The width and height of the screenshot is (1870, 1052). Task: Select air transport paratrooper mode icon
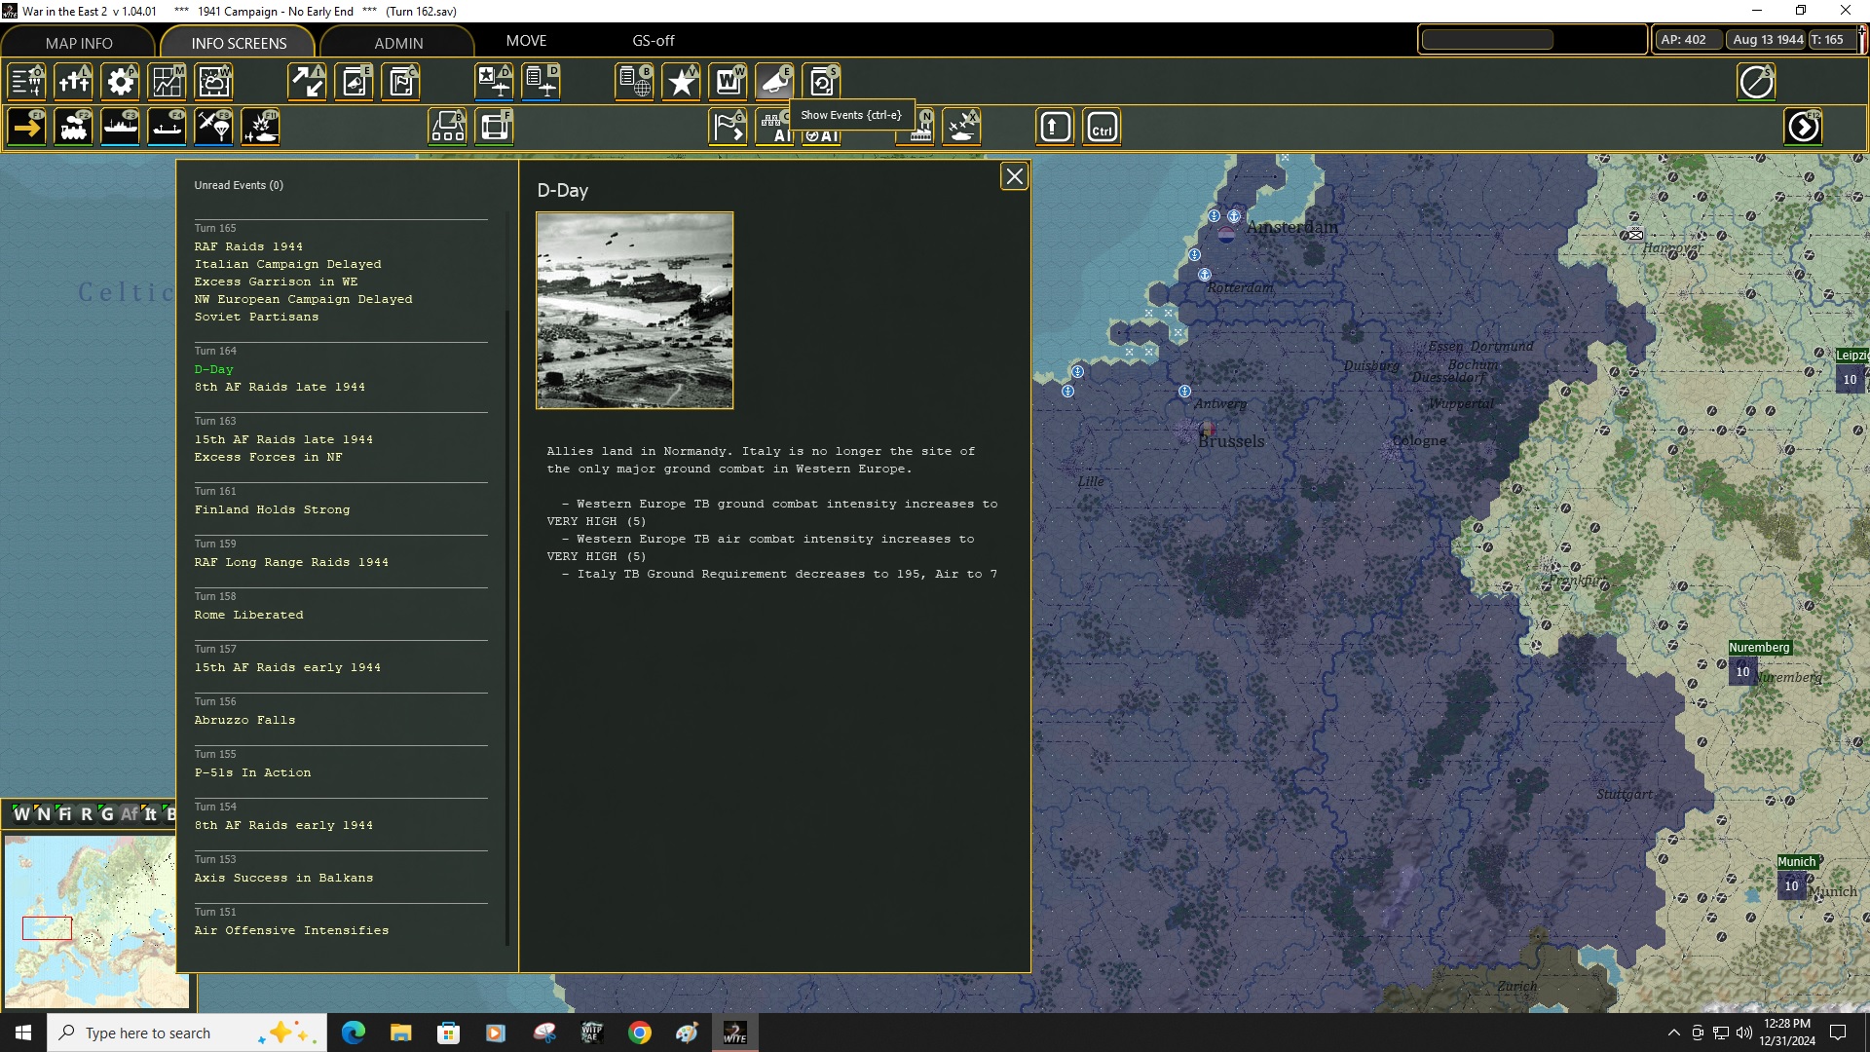pos(214,128)
